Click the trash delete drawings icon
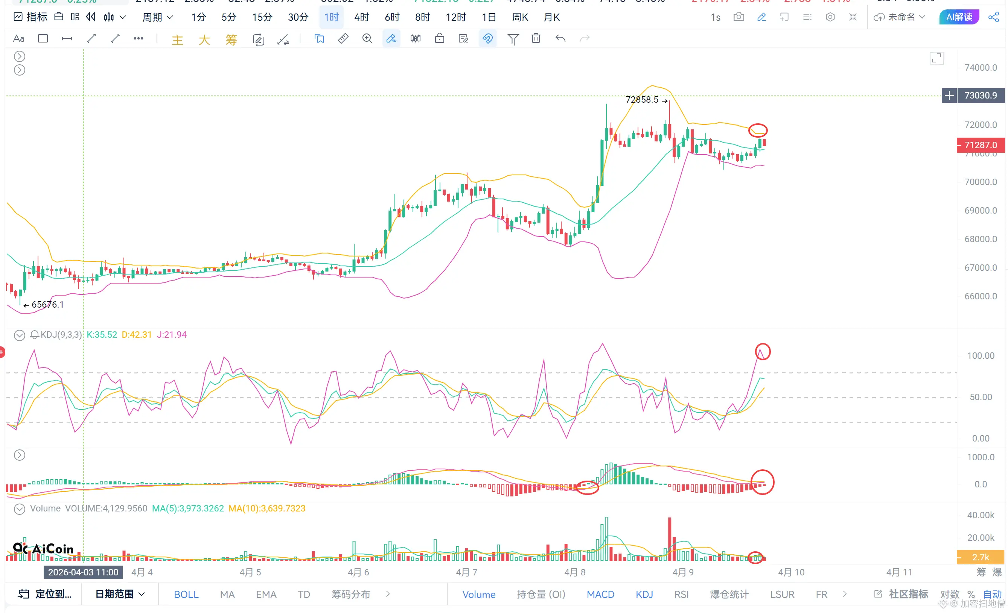 pyautogui.click(x=536, y=38)
